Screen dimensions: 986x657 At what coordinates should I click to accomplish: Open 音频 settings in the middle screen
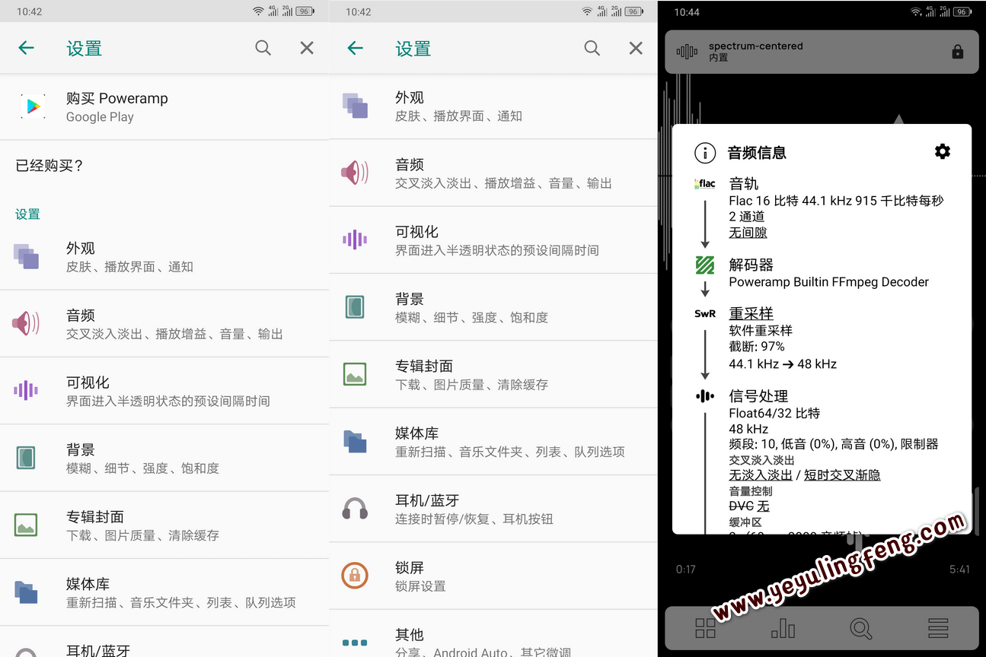(493, 173)
